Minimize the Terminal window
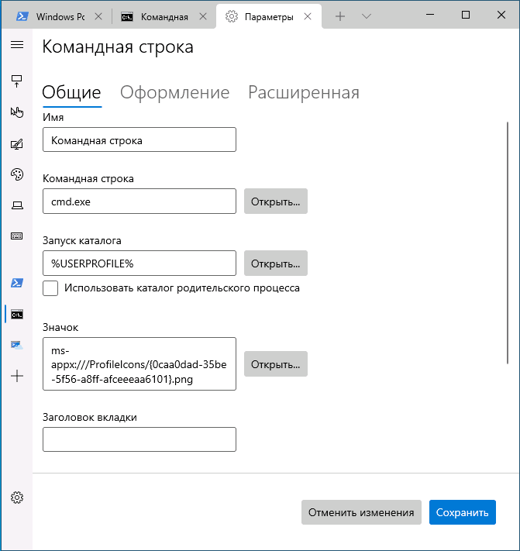The width and height of the screenshot is (520, 551). (x=430, y=15)
